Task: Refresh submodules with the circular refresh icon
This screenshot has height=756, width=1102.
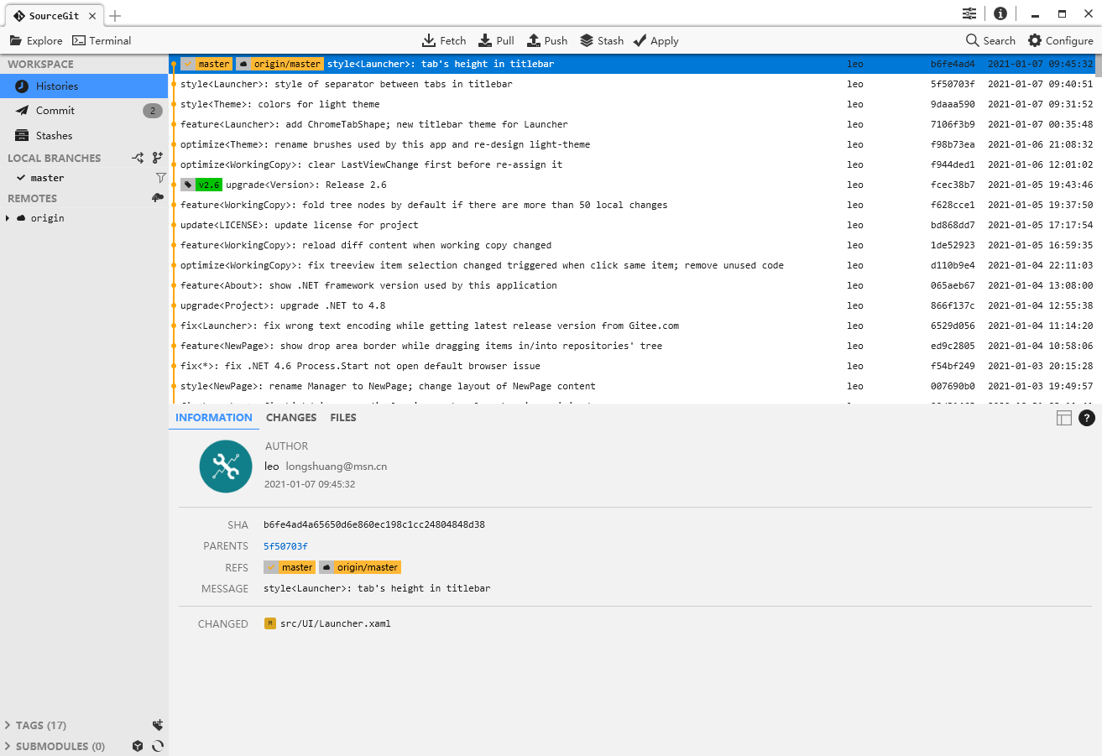Action: [x=159, y=746]
